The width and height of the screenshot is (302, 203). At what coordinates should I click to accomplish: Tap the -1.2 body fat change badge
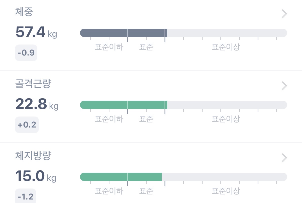(x=26, y=196)
